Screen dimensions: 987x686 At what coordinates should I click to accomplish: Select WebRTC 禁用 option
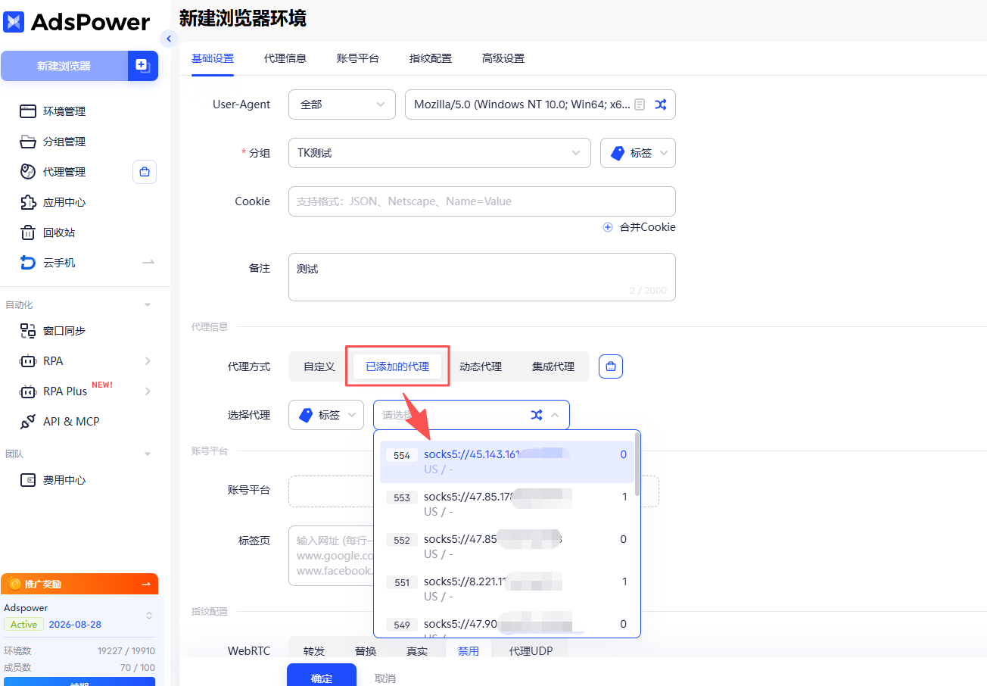pos(469,651)
